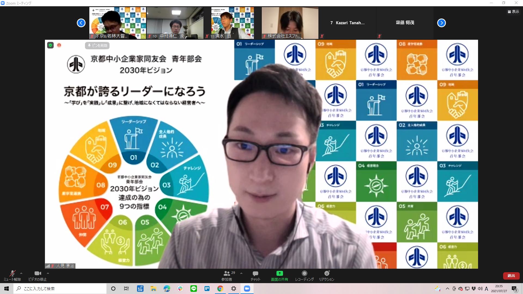Screen dimensions: 523x294
Task: Open Cortana circle icon in taskbar
Action: pos(113,289)
